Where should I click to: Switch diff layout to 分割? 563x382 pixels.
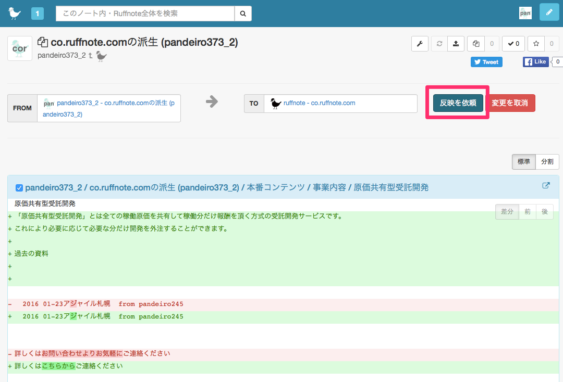[547, 162]
